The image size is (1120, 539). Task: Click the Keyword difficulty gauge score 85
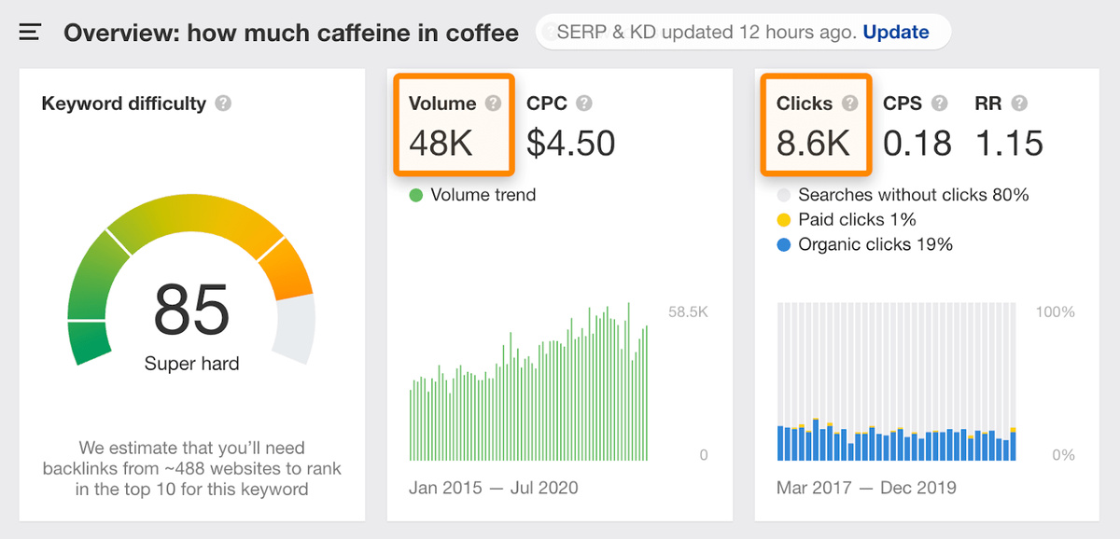click(191, 311)
